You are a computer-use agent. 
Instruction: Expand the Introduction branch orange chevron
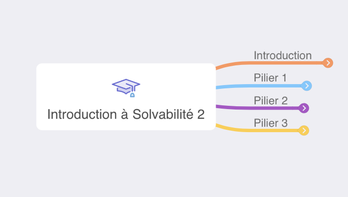click(328, 63)
